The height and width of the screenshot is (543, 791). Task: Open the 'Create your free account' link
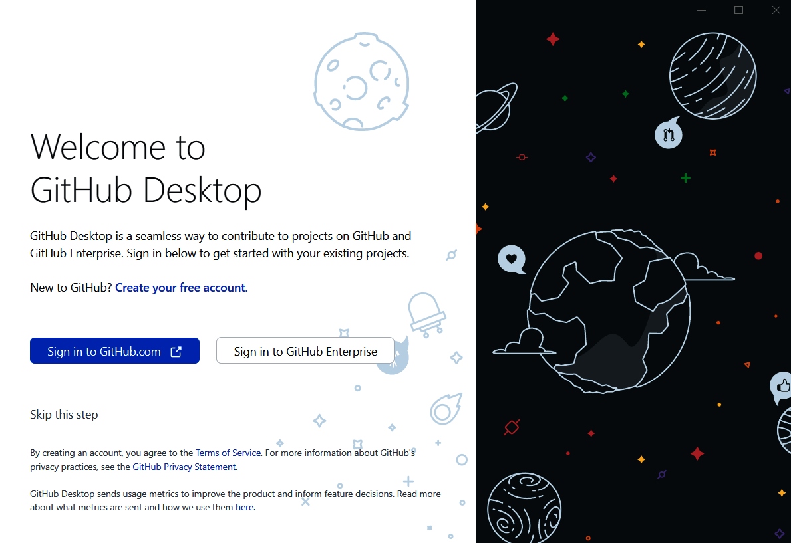pos(180,287)
